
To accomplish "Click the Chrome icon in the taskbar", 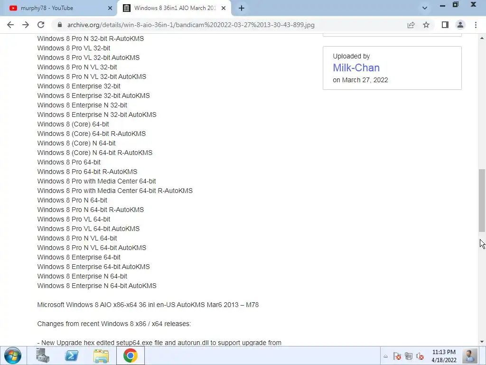I will pyautogui.click(x=131, y=355).
